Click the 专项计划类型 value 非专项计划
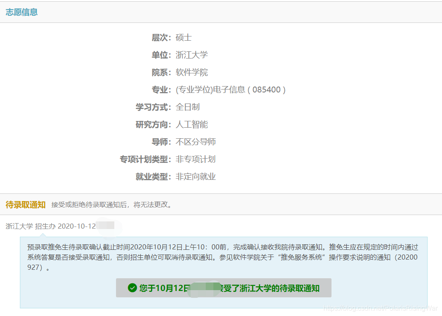The height and width of the screenshot is (316, 442). (x=196, y=159)
